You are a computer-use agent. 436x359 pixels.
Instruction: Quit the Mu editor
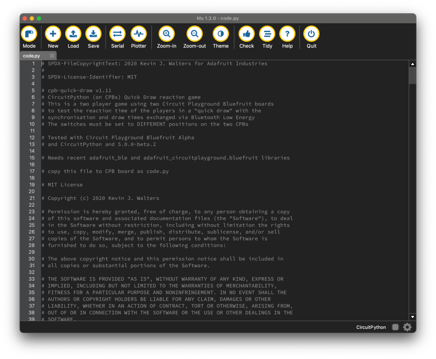click(x=312, y=34)
